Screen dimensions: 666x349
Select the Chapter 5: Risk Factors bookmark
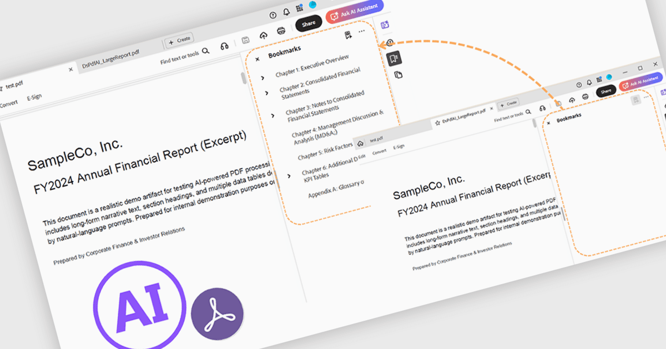point(325,151)
